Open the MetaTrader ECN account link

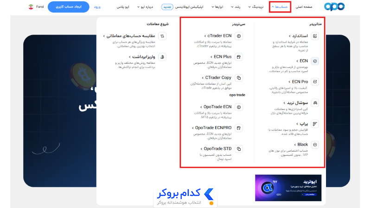click(x=302, y=61)
